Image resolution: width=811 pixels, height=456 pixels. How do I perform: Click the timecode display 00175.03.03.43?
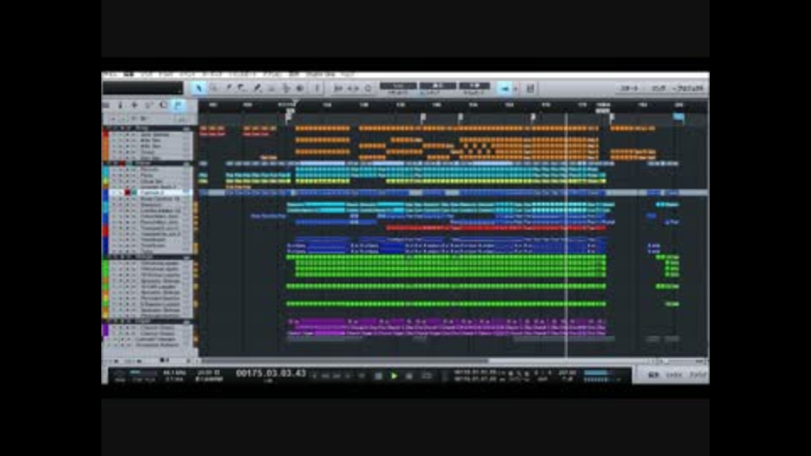tap(271, 373)
